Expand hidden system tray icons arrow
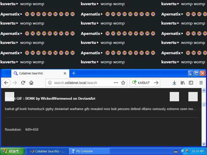 [x=183, y=151]
